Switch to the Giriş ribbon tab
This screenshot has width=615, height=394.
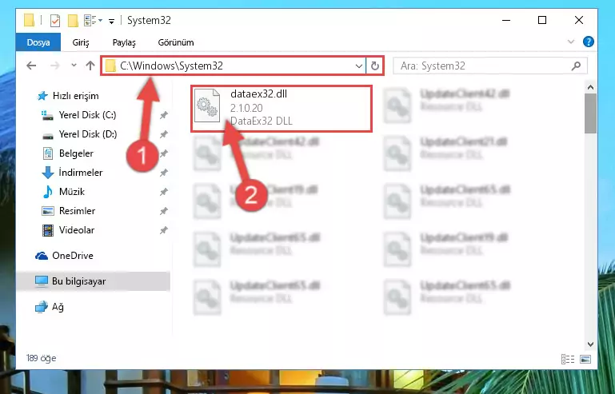[81, 42]
